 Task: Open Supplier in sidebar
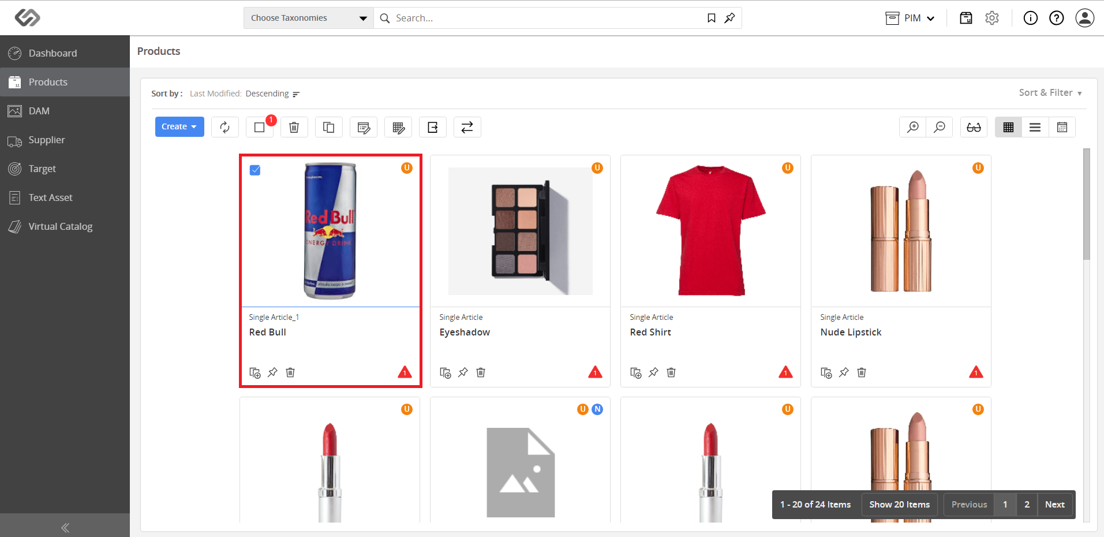[x=65, y=140]
